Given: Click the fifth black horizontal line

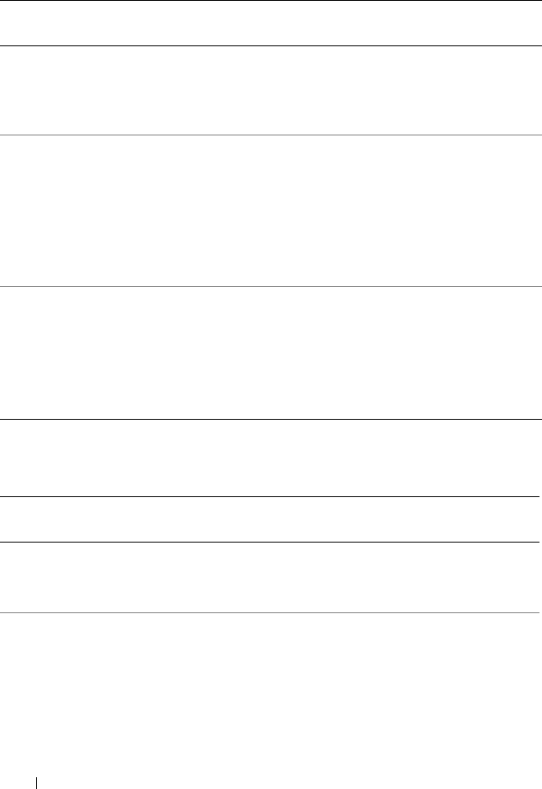Looking at the screenshot, I should click(270, 542).
